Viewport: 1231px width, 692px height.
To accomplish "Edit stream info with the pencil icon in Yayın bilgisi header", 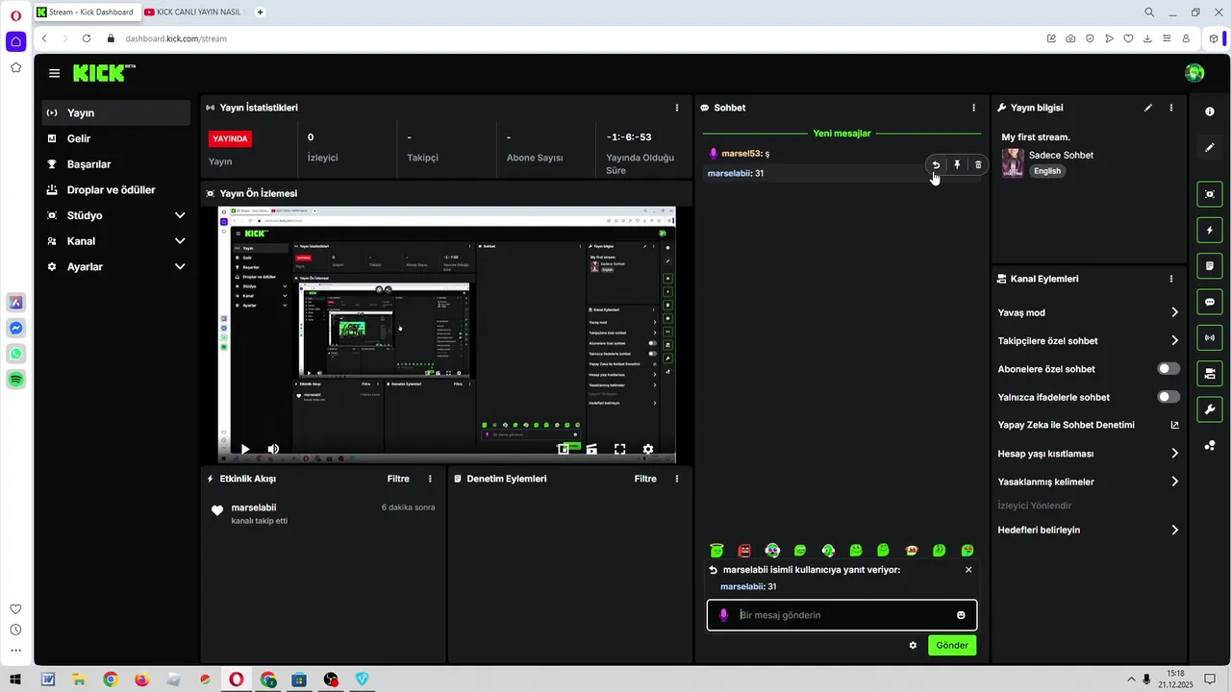I will [1148, 108].
